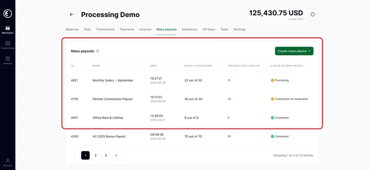Open transactions count link for payout 4821
The width and height of the screenshot is (369, 170).
[229, 80]
